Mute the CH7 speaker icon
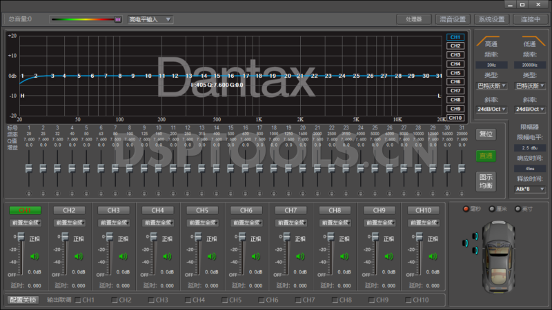The height and width of the screenshot is (310, 552). point(300,256)
